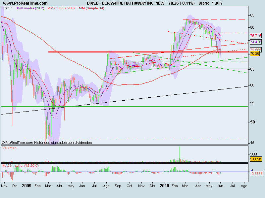
Task: Click the Sep label on time axis
Action: [118, 186]
